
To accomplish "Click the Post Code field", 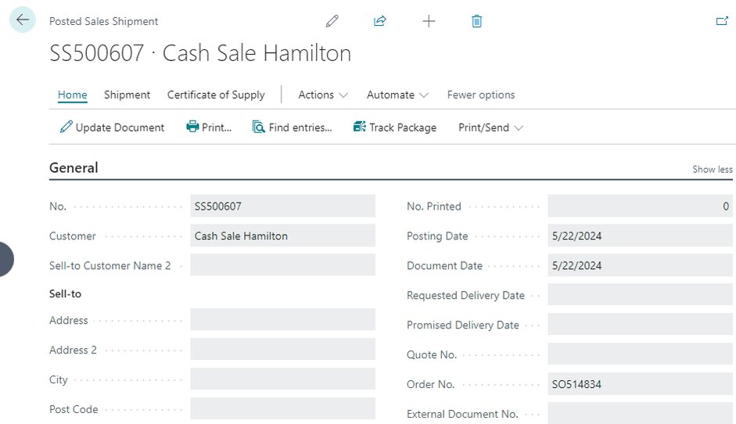I will click(x=282, y=409).
